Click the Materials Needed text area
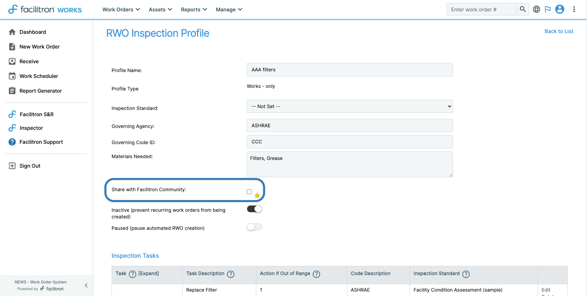Screen dimensions: 587x296 coord(350,164)
